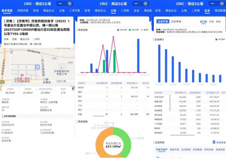Toggle the 楼板价 circle legend marker
The width and height of the screenshot is (226, 159).
click(x=141, y=30)
